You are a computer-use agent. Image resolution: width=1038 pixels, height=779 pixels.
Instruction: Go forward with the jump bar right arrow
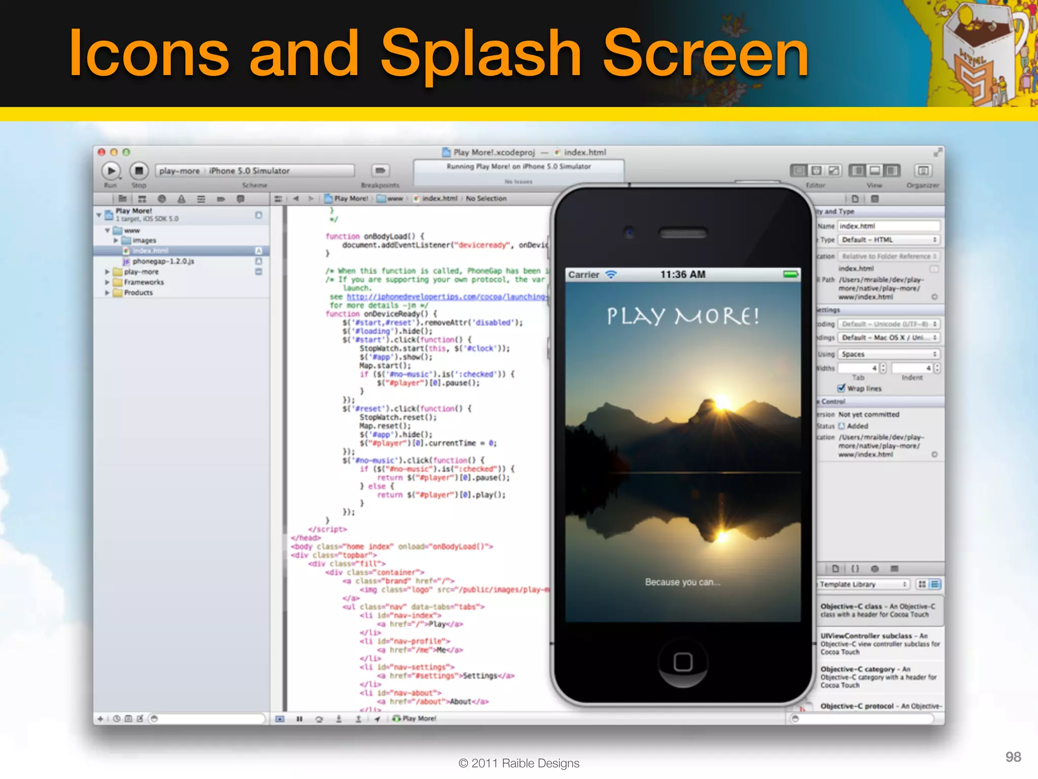click(x=311, y=199)
